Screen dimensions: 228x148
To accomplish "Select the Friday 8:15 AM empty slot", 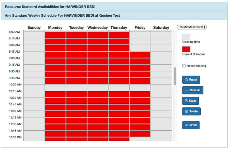I will 140,41.
